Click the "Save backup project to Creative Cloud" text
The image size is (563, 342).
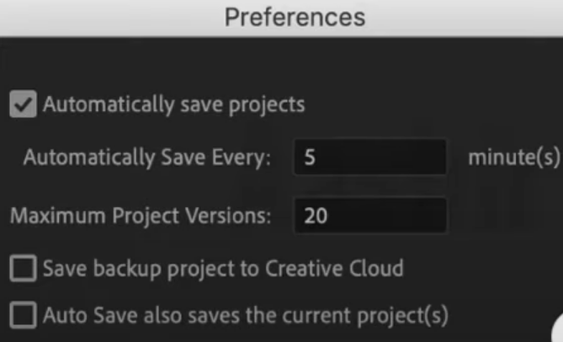[223, 270]
